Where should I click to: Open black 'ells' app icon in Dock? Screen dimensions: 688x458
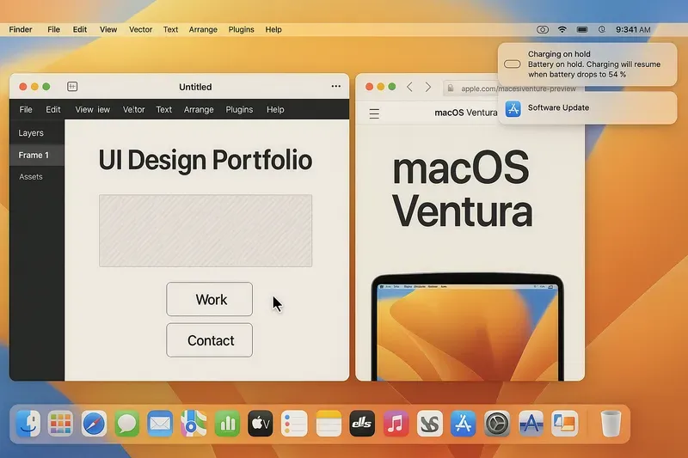coord(362,424)
